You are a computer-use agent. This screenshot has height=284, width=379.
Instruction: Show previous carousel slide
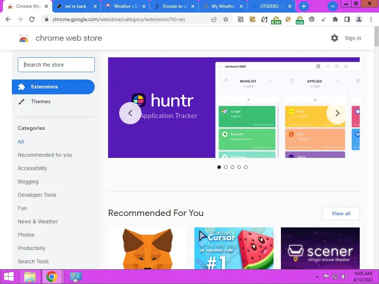tap(130, 113)
